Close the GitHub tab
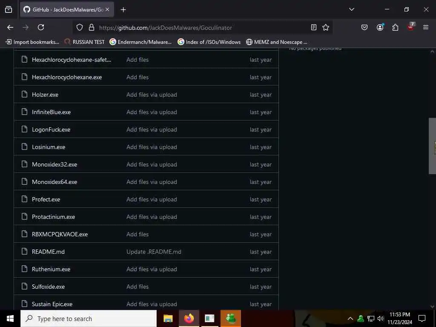Viewport: 436px width, 327px height. (x=107, y=9)
